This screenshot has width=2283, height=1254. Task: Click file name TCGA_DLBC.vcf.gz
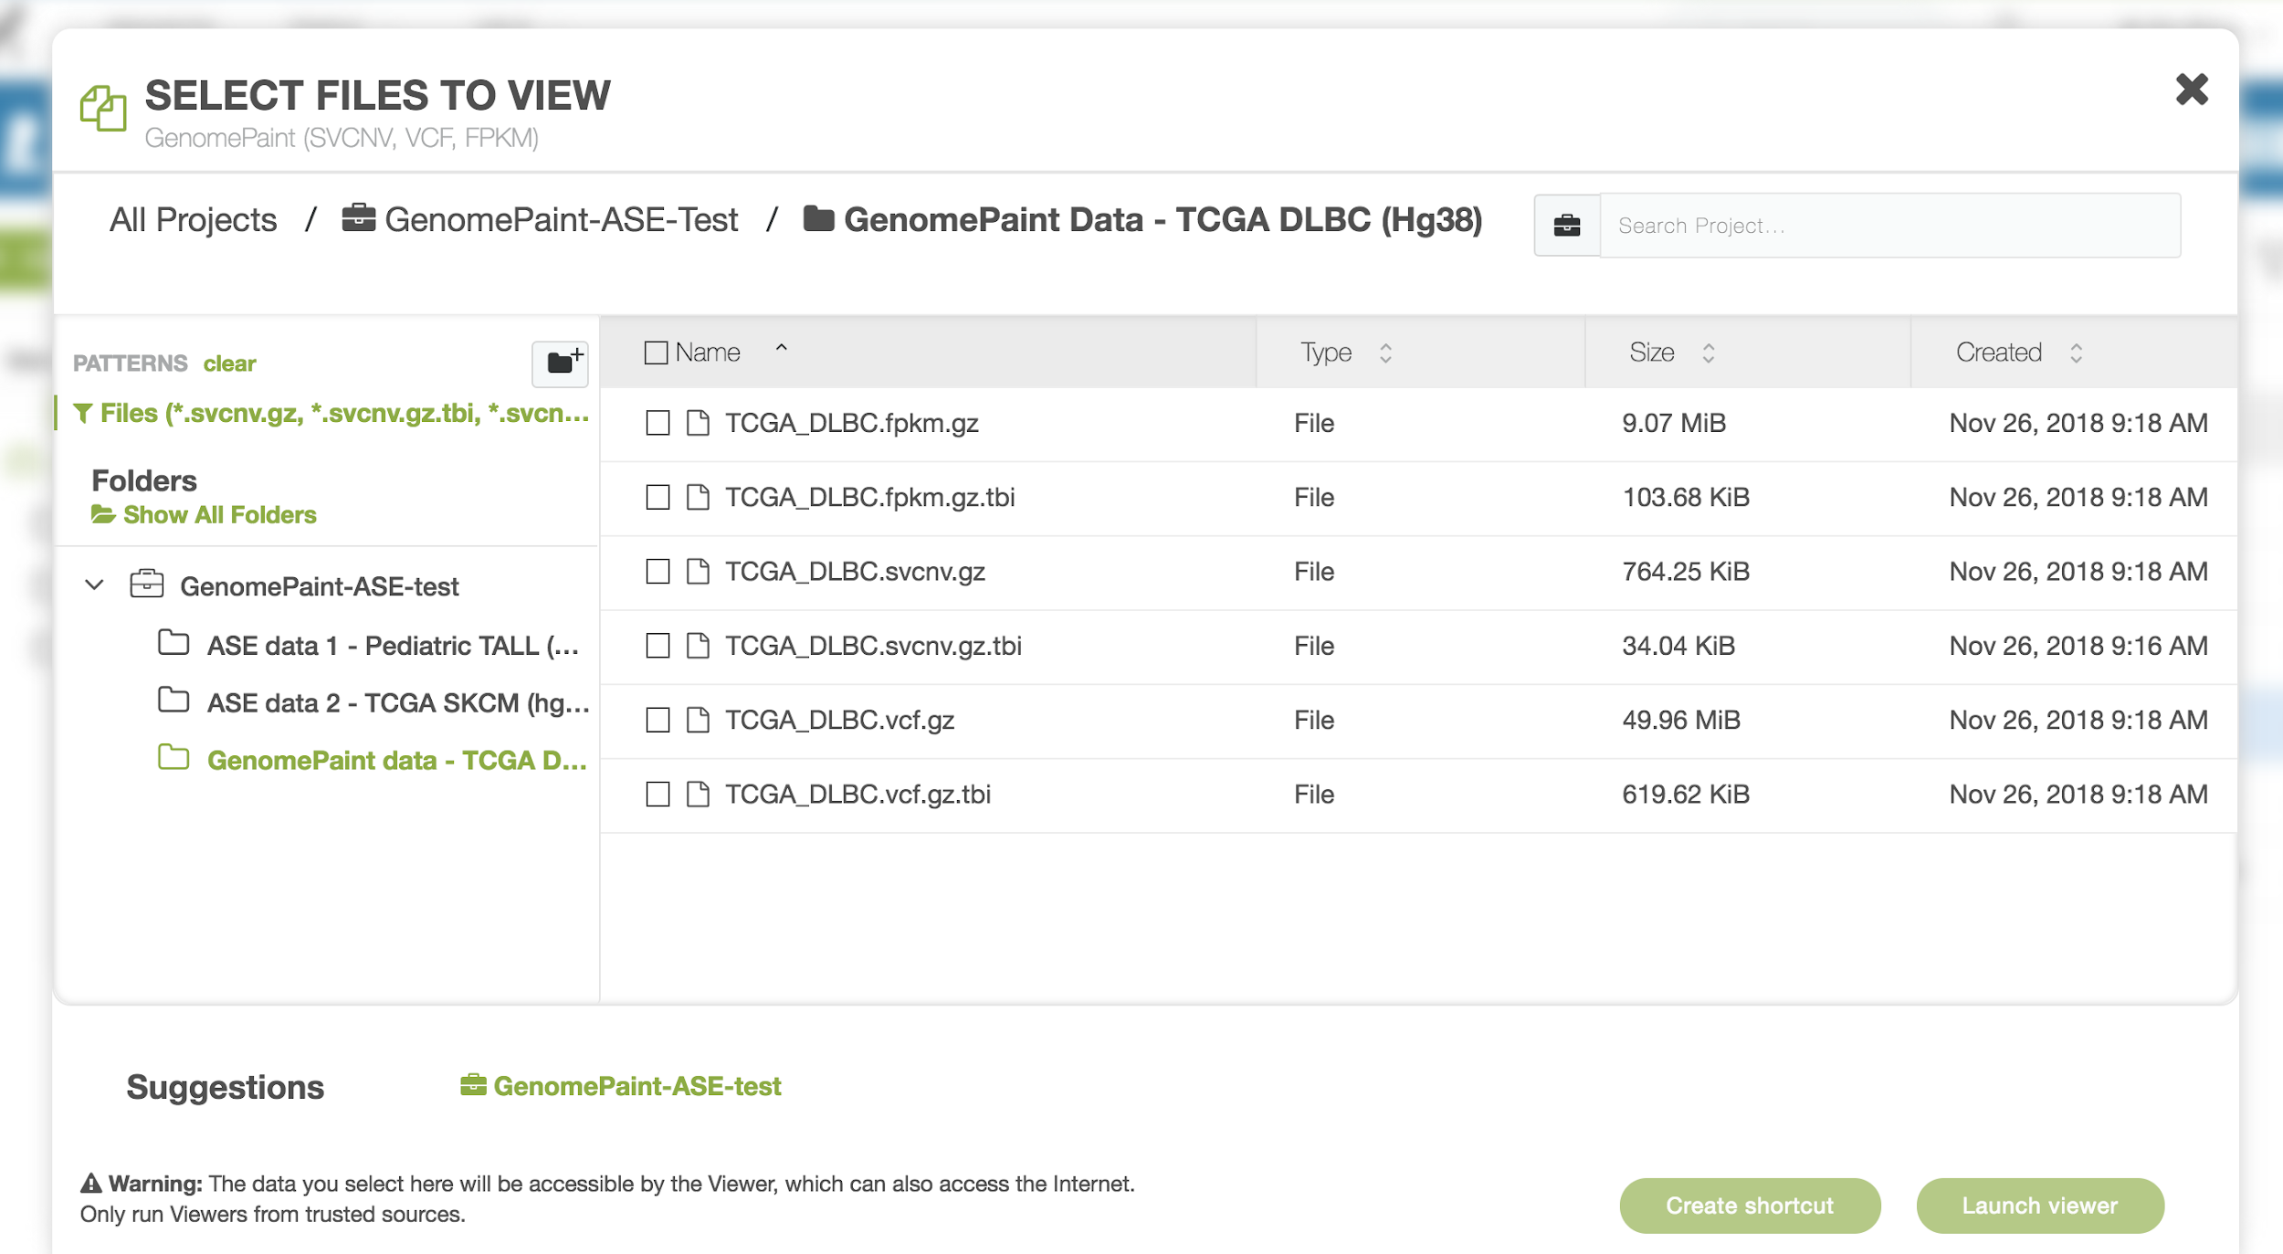[840, 720]
